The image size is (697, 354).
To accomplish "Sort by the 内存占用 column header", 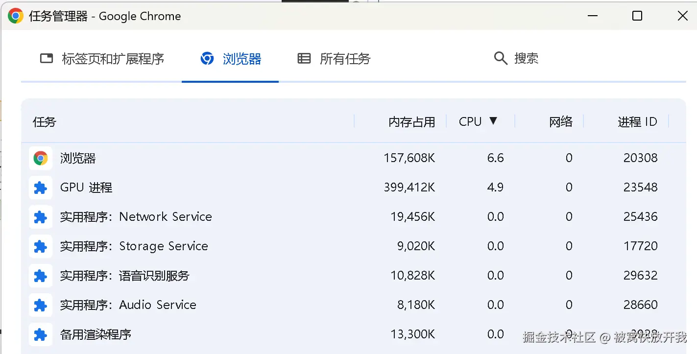I will pos(411,122).
